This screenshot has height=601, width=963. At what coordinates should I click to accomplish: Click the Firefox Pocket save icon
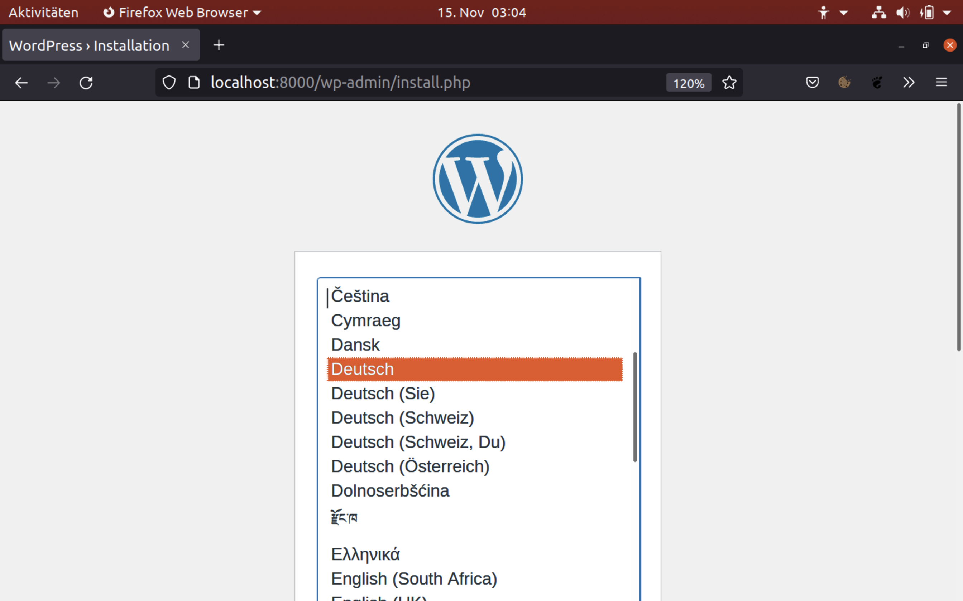pyautogui.click(x=812, y=83)
